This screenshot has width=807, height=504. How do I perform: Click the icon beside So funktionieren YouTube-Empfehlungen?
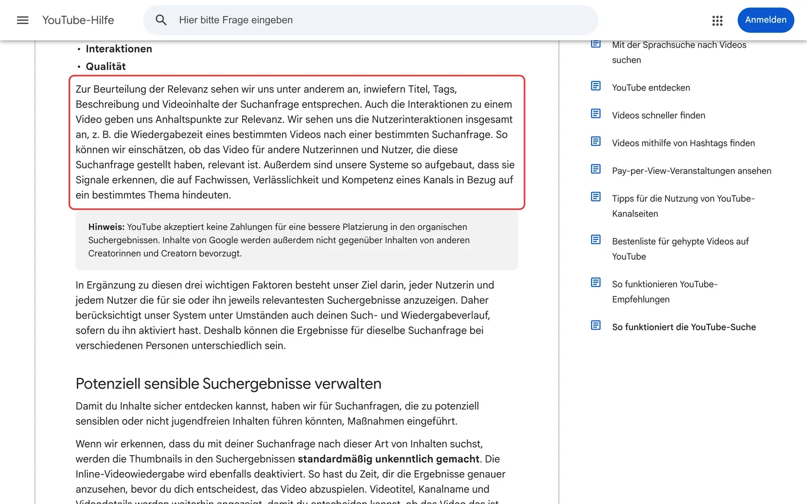596,283
